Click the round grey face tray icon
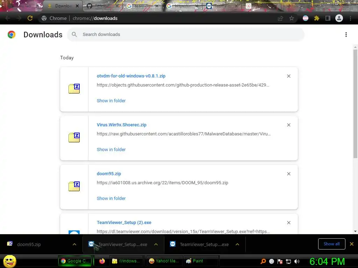Screen dimensions: 358x268 click(x=271, y=261)
